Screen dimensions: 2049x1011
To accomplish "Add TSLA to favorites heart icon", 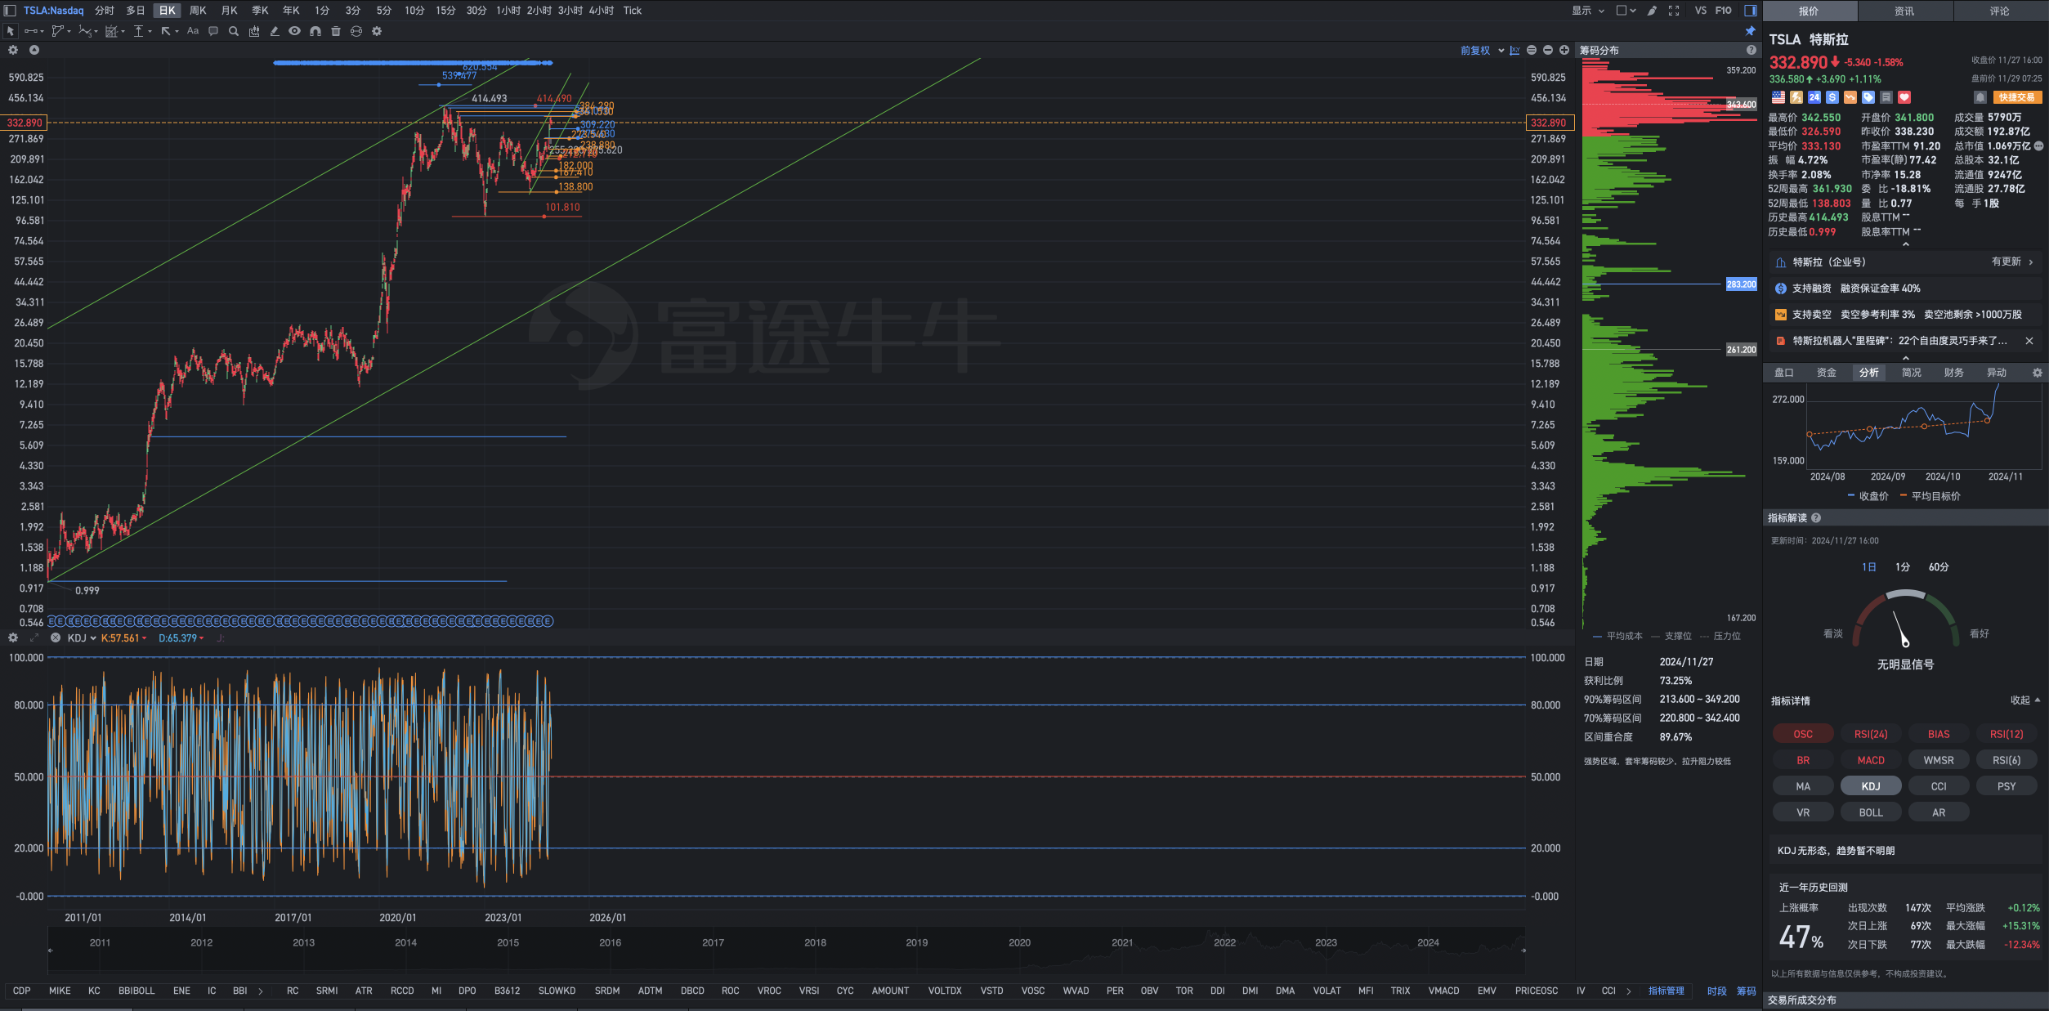I will point(1904,97).
